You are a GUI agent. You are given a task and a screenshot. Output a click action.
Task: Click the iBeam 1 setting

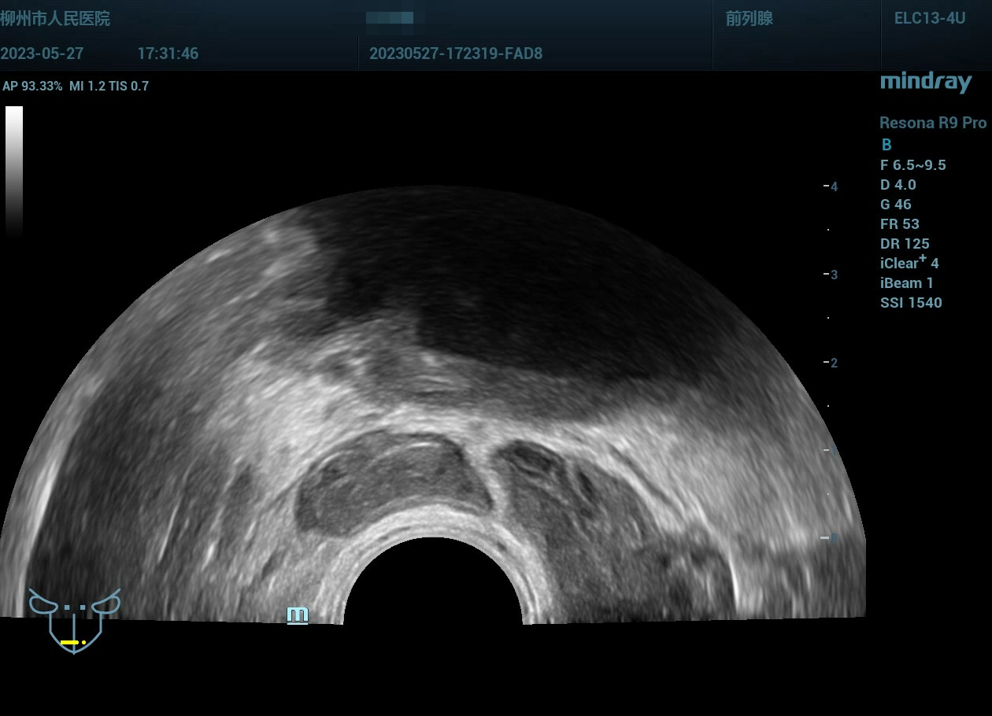tap(906, 283)
